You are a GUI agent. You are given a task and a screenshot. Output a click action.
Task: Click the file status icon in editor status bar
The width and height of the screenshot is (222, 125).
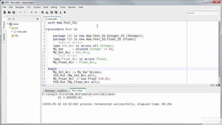click(219, 85)
